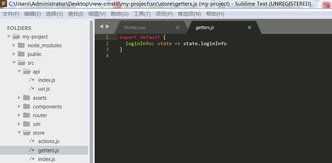Viewport: 332px width, 163px height.
Task: Click file icon beside actions.js
Action: pos(32,141)
